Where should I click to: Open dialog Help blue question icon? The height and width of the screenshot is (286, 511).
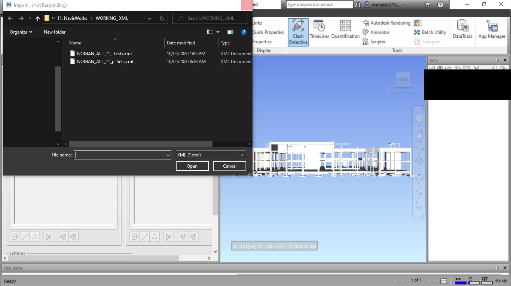pyautogui.click(x=244, y=32)
